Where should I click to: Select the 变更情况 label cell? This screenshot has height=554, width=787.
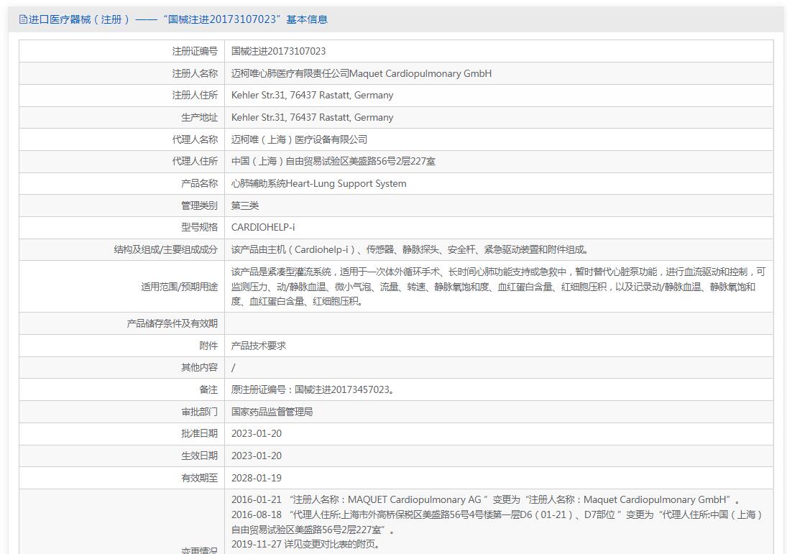(122, 522)
